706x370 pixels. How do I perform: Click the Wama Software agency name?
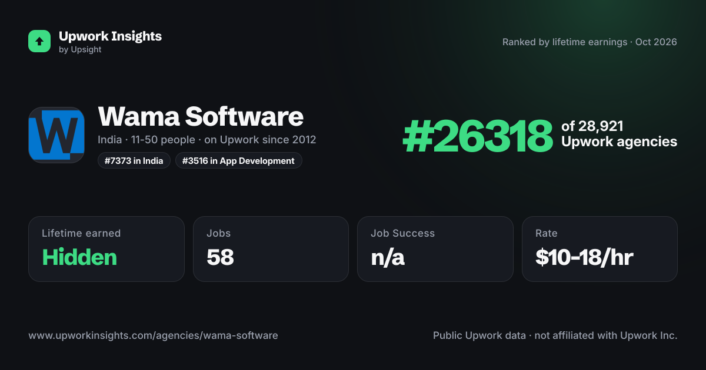[x=201, y=116]
